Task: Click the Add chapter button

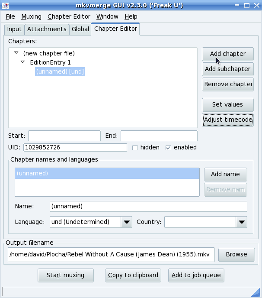Action: [228, 54]
